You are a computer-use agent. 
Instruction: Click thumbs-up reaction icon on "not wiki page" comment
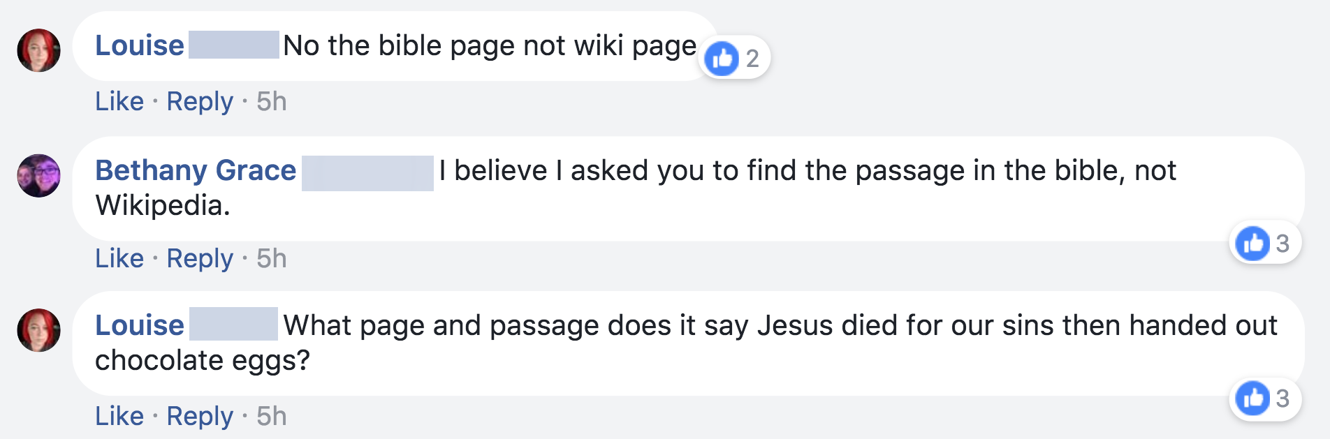722,58
